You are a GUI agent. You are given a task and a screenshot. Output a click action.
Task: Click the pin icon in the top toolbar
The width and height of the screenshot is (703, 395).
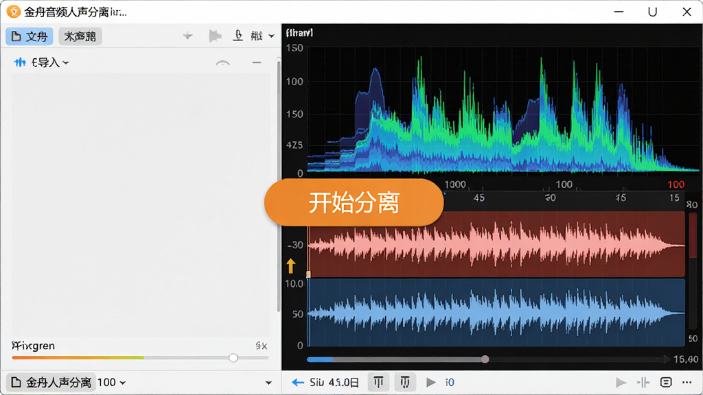pyautogui.click(x=188, y=36)
